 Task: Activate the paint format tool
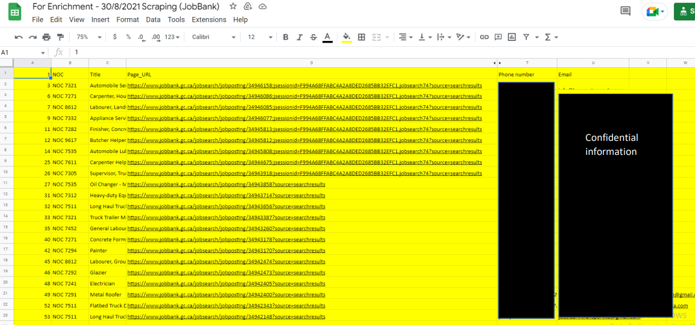pyautogui.click(x=61, y=37)
